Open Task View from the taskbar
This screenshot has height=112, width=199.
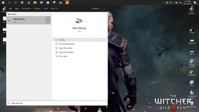[16, 2]
